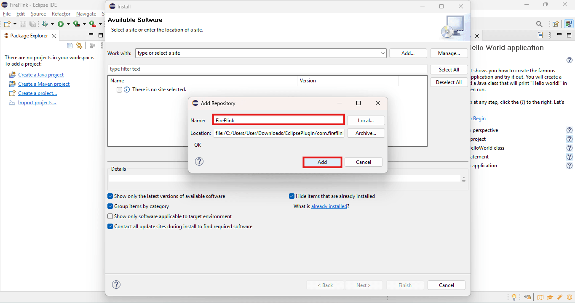Open the Source menu
This screenshot has width=575, height=303.
38,14
